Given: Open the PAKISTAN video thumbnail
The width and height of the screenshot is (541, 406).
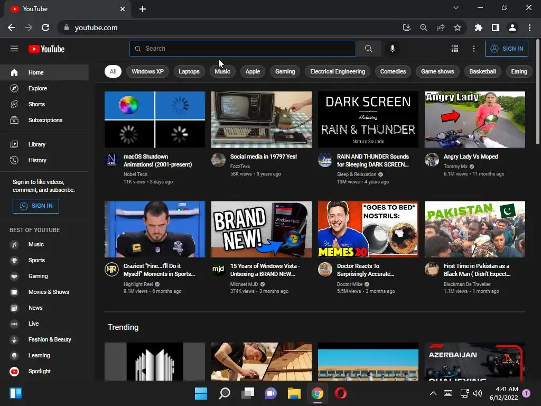Looking at the screenshot, I should (475, 229).
